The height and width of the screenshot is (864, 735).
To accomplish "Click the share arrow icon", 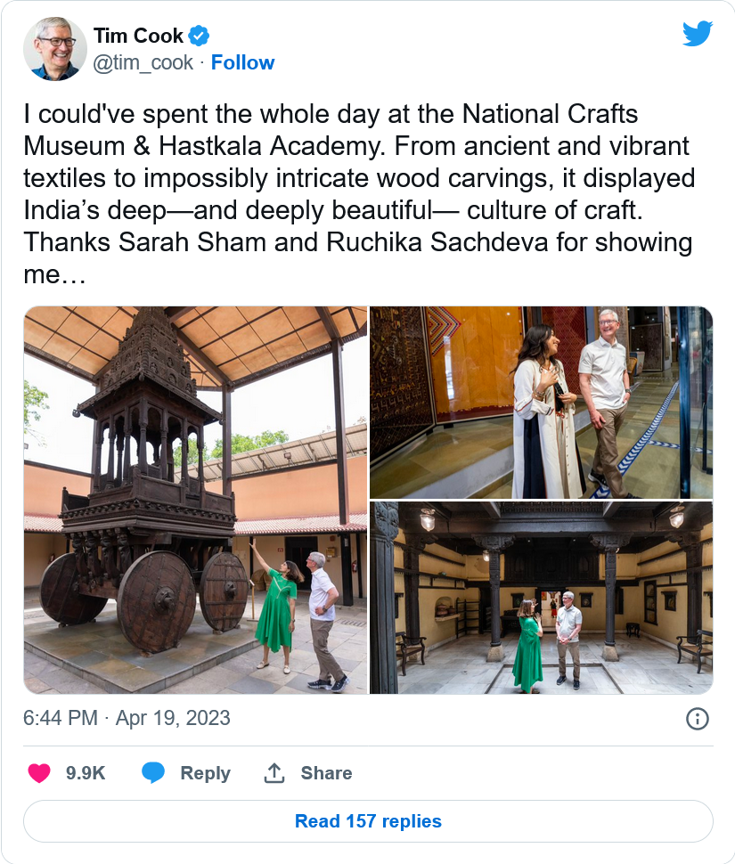I will coord(274,772).
